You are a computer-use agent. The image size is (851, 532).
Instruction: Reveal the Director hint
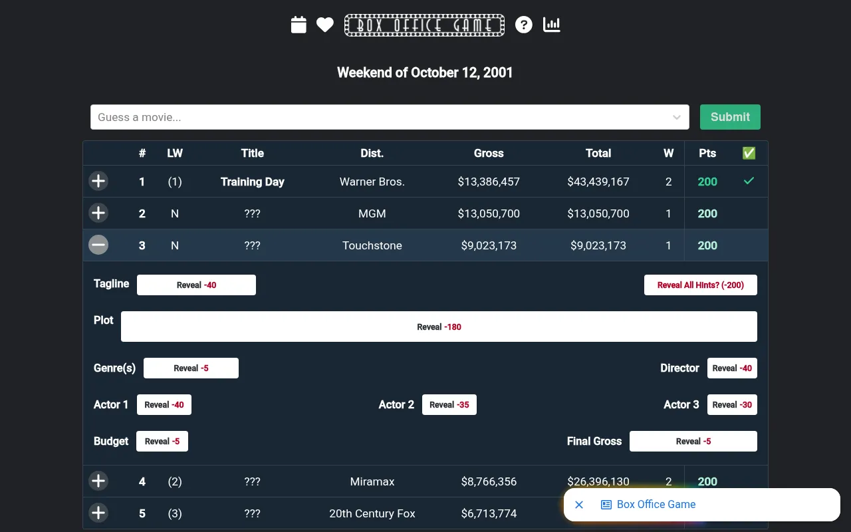click(x=732, y=368)
